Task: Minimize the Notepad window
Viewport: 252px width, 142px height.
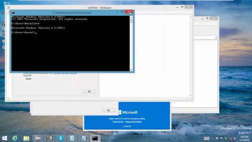Action: click(x=177, y=7)
